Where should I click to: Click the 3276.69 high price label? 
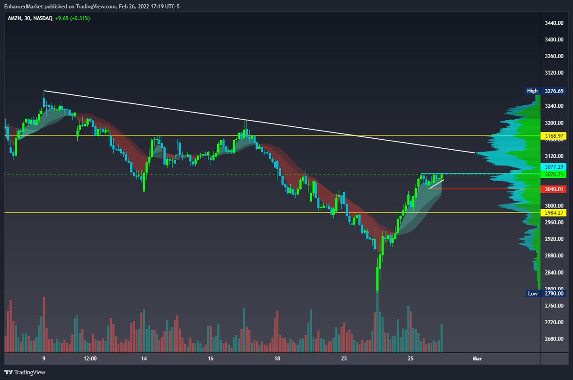click(554, 91)
